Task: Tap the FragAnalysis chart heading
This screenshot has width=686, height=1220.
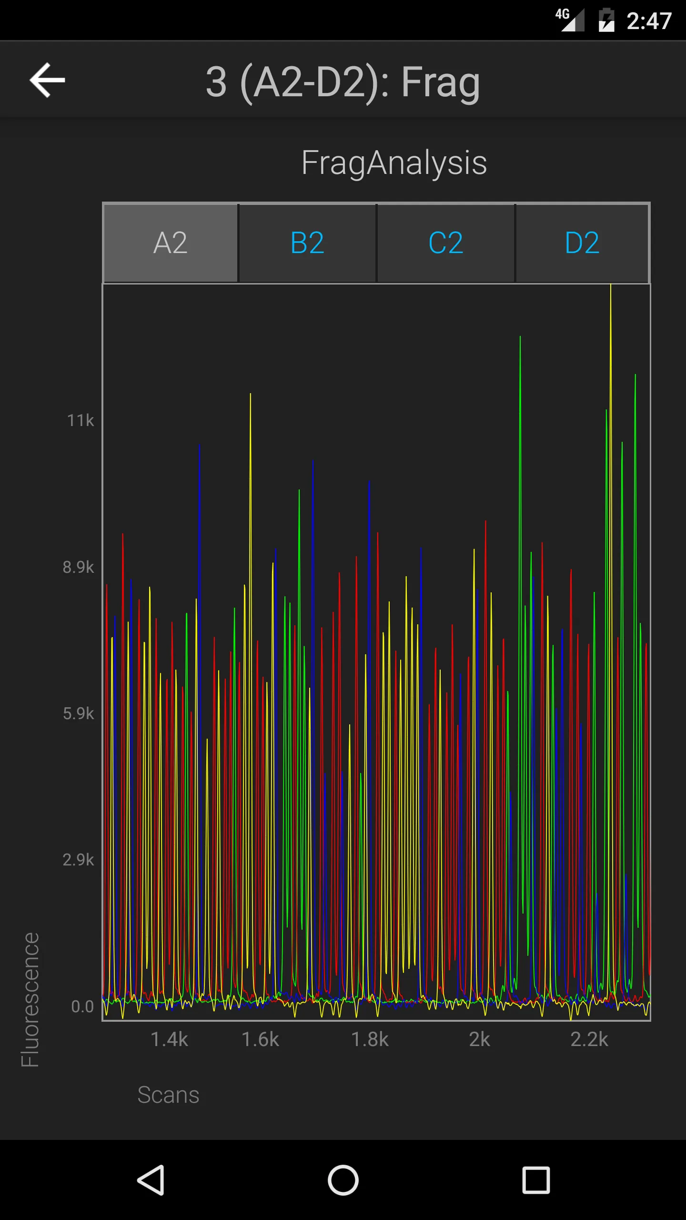Action: [x=394, y=163]
